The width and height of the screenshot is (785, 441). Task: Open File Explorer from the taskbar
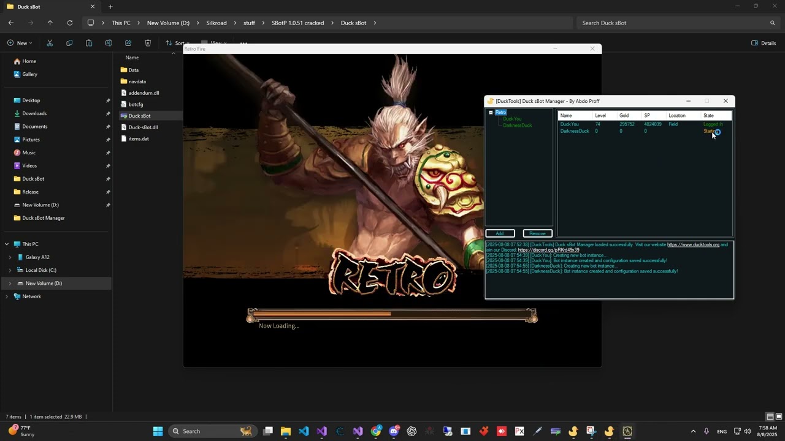(x=286, y=431)
